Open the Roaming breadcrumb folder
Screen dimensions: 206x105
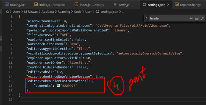[x=64, y=12]
